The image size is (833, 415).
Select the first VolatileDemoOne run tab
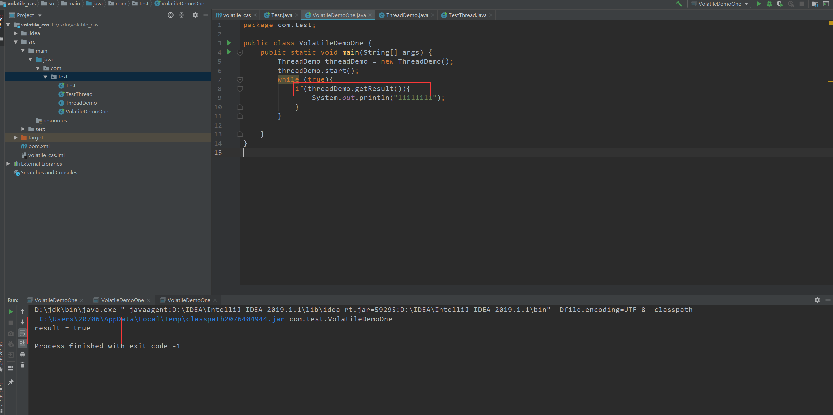pos(56,300)
